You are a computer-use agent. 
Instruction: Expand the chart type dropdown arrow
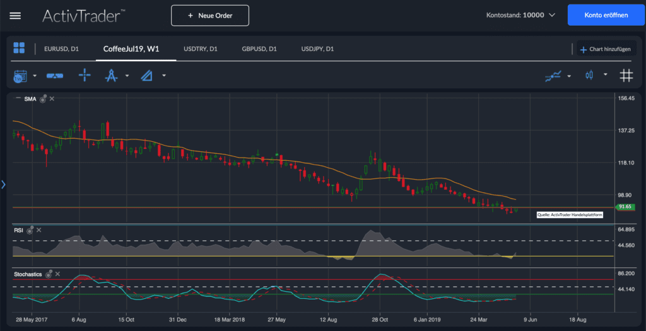click(605, 74)
